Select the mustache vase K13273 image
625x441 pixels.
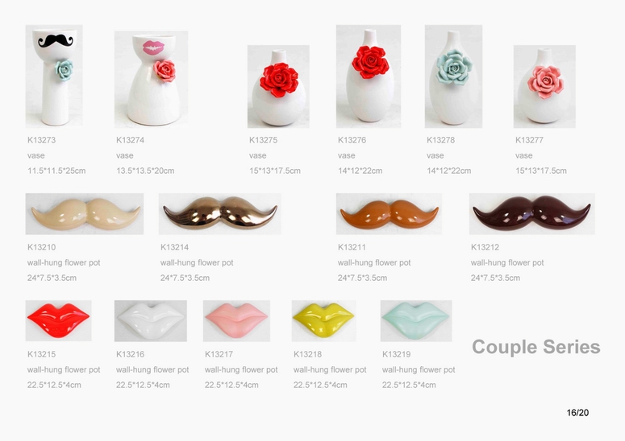click(54, 76)
